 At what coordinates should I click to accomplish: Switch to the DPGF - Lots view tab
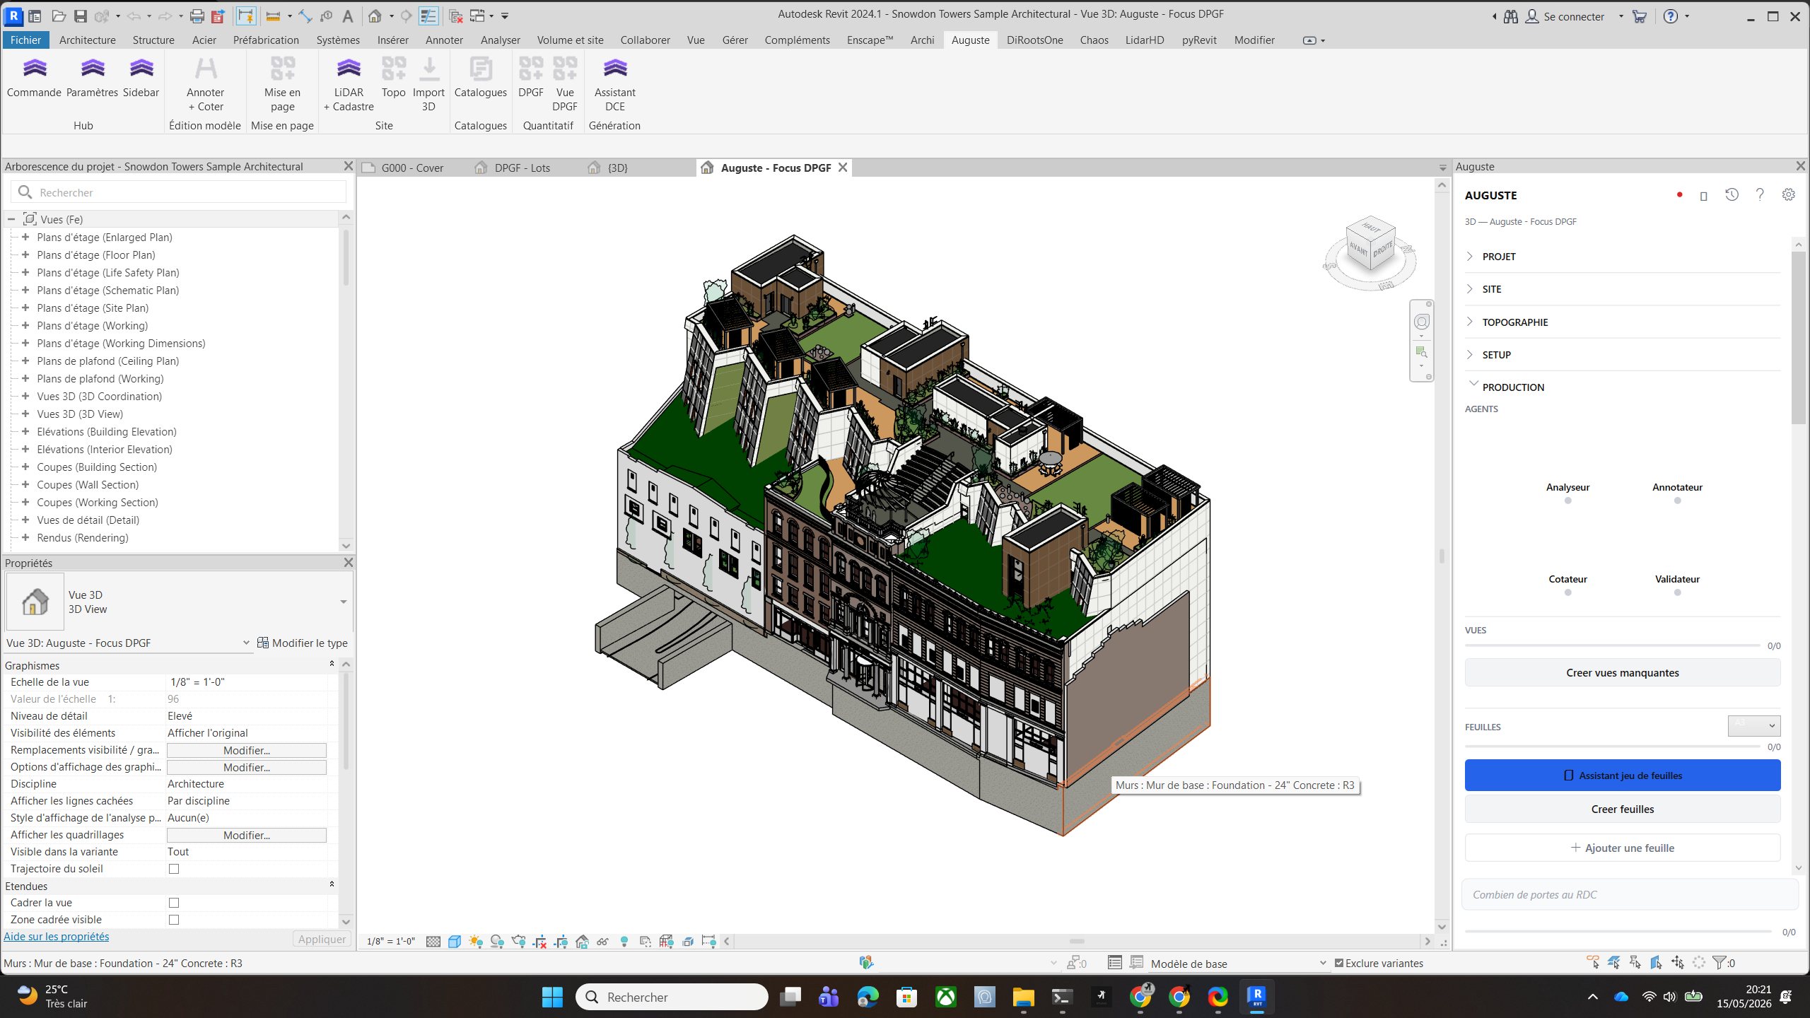pyautogui.click(x=522, y=168)
